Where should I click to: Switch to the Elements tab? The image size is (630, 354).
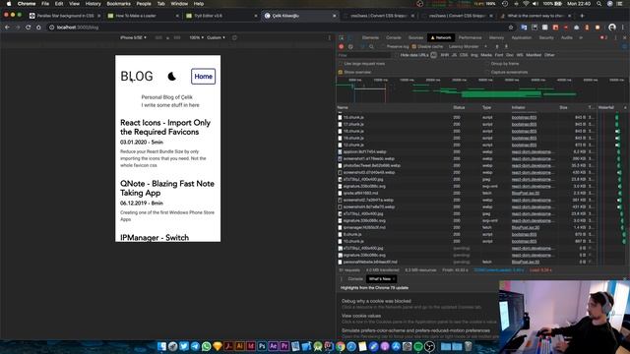point(370,37)
